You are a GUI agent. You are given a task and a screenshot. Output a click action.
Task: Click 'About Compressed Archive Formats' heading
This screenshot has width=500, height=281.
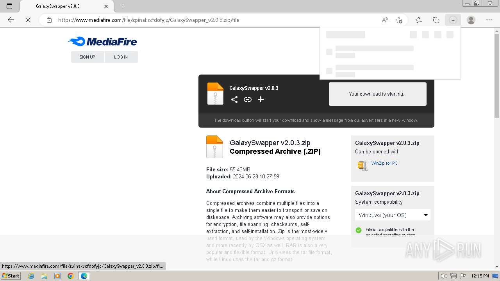(250, 191)
